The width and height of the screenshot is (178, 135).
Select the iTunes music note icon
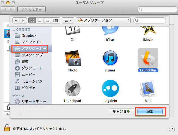(x=110, y=58)
